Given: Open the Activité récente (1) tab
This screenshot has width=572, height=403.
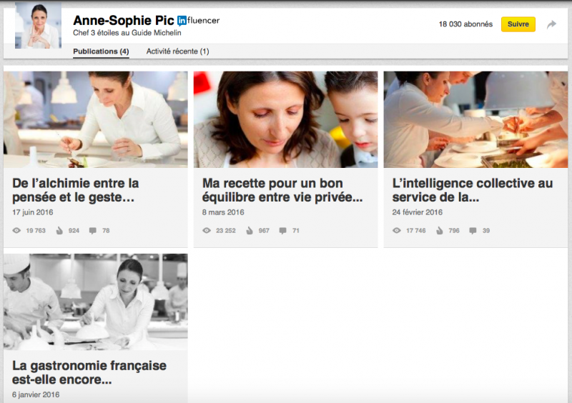Looking at the screenshot, I should coord(177,51).
